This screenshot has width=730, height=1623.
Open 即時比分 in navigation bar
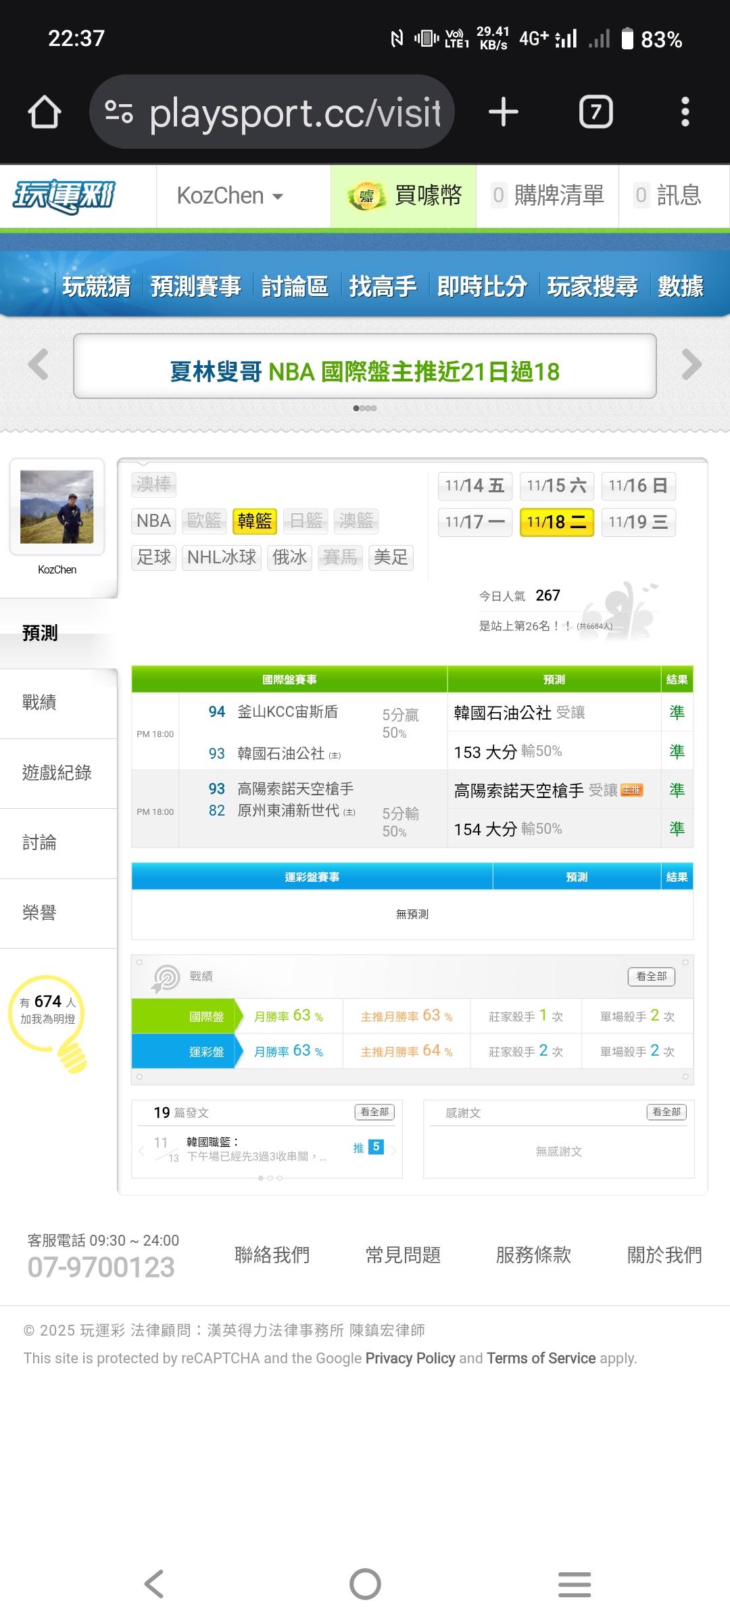click(482, 286)
